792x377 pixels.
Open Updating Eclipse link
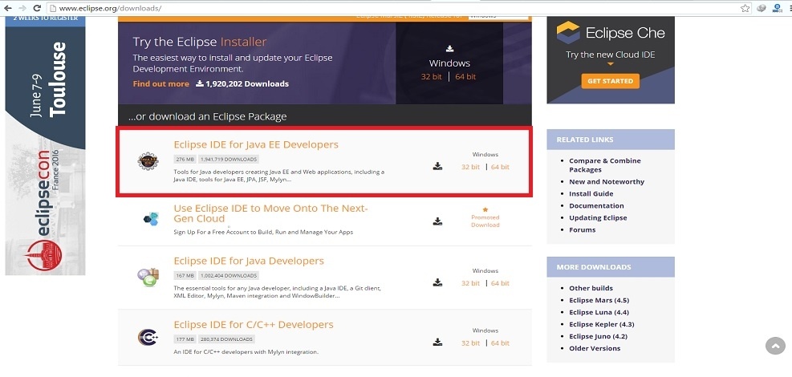pyautogui.click(x=598, y=218)
